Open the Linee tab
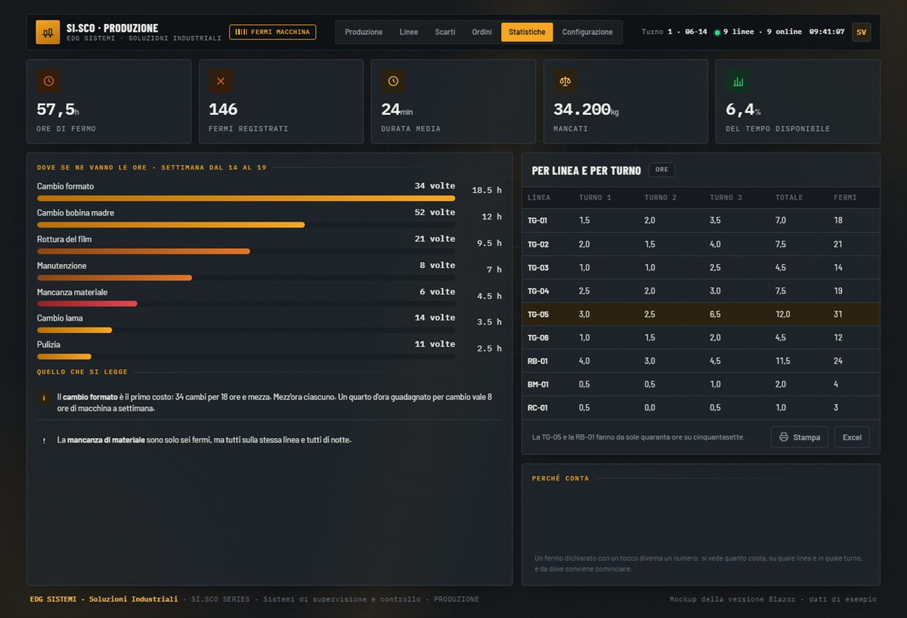The image size is (907, 618). pos(409,33)
